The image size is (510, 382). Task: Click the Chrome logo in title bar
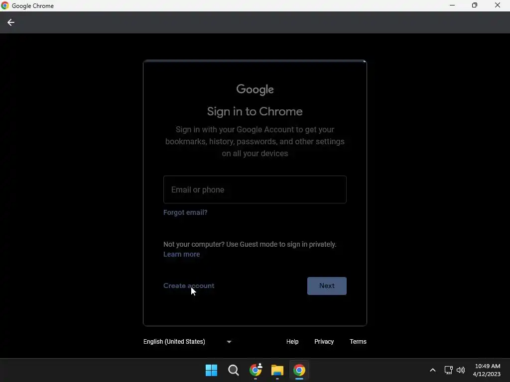pyautogui.click(x=5, y=5)
